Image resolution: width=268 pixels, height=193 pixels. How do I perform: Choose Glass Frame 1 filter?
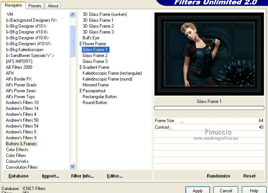[x=95, y=50]
